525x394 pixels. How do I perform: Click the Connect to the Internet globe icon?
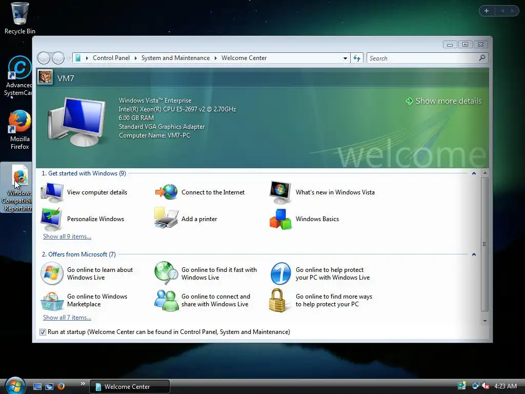pyautogui.click(x=167, y=192)
